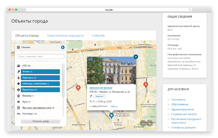Open the Социальная защита link

(x=184, y=114)
